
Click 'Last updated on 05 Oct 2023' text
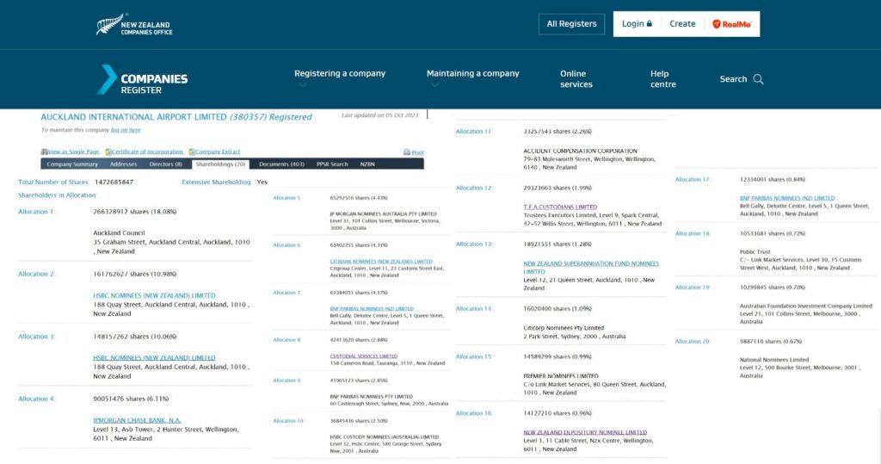coord(379,115)
